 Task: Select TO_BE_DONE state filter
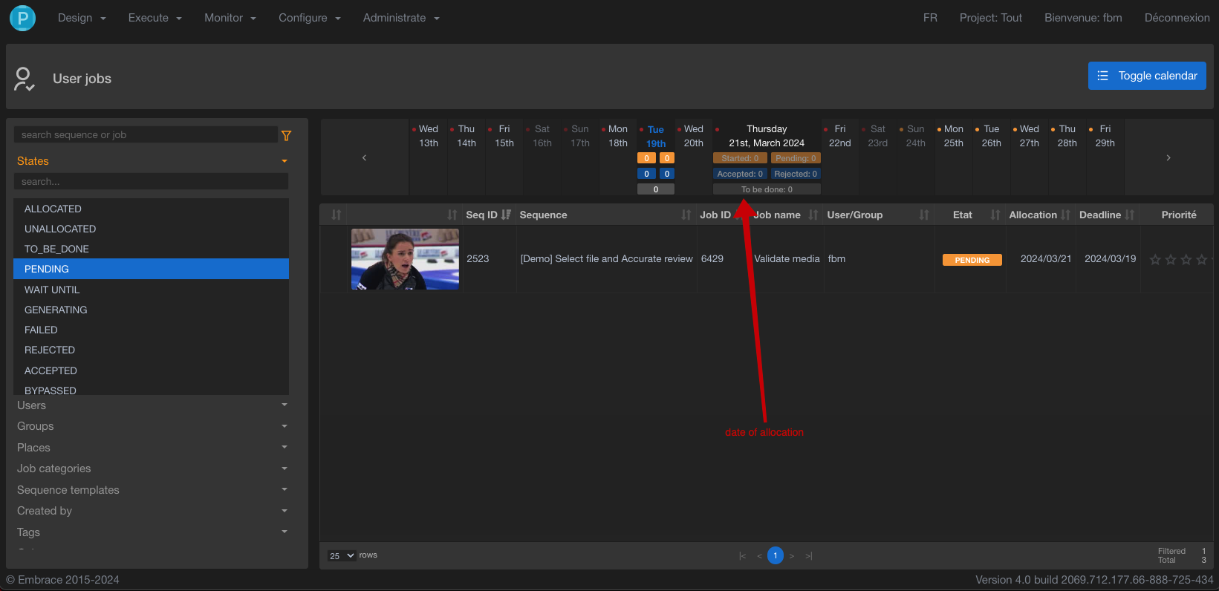coord(151,249)
